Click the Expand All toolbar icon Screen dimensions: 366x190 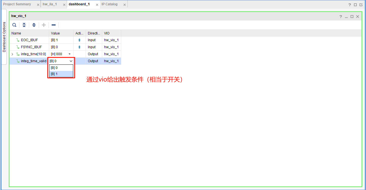click(x=34, y=25)
